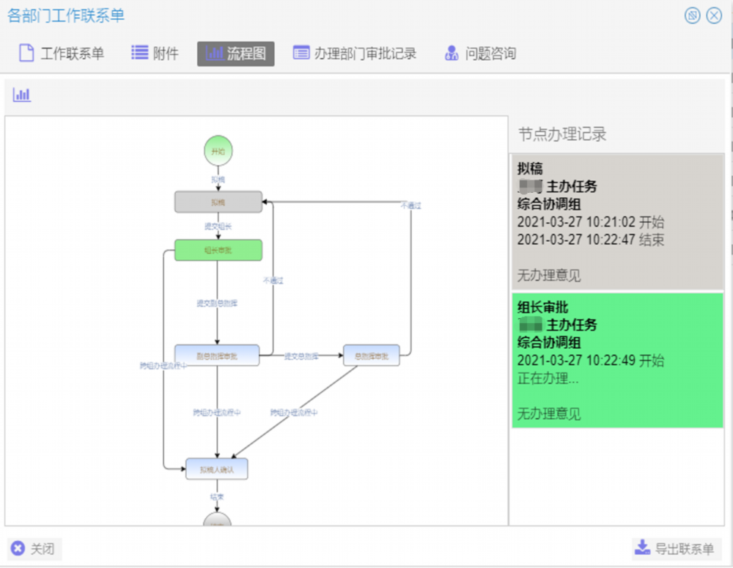Select the 总指挥审批 flowchart node
The image size is (733, 568).
pos(371,356)
